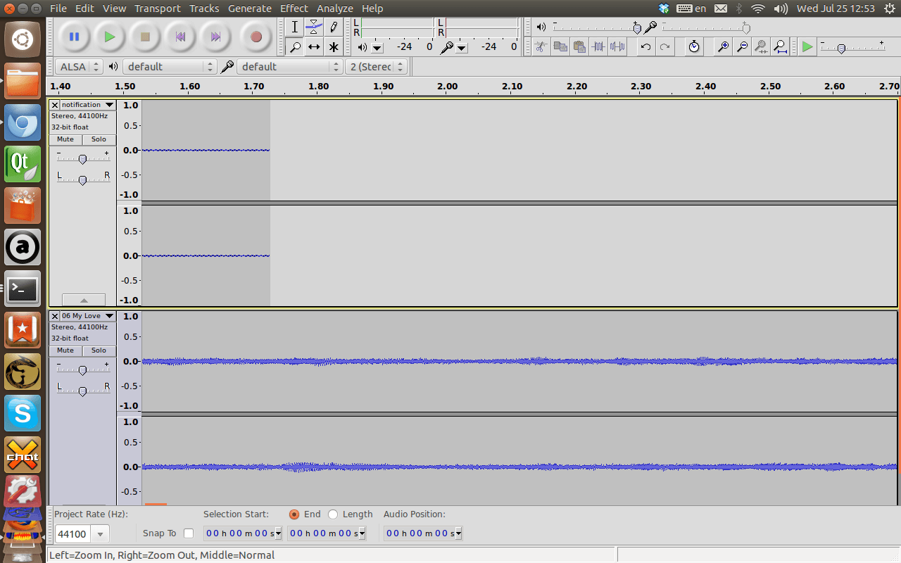Click the Skip to Start button
Viewport: 901px width, 563px height.
click(x=180, y=37)
